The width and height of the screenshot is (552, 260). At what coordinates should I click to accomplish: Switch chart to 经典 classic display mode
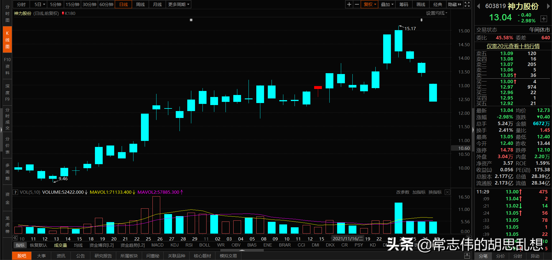pyautogui.click(x=438, y=4)
